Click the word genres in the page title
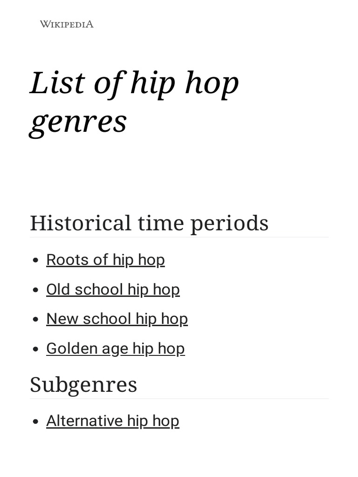The width and height of the screenshot is (358, 477). (x=78, y=122)
